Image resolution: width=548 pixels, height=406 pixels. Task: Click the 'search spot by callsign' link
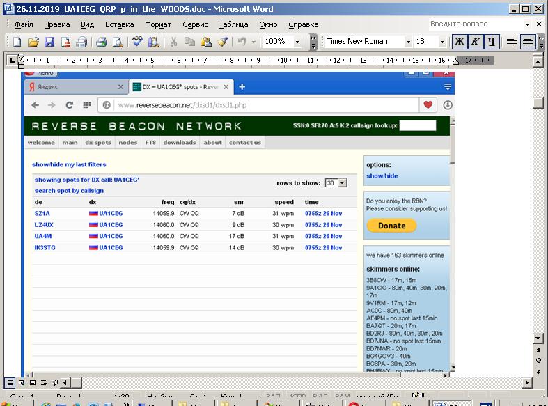(x=69, y=191)
